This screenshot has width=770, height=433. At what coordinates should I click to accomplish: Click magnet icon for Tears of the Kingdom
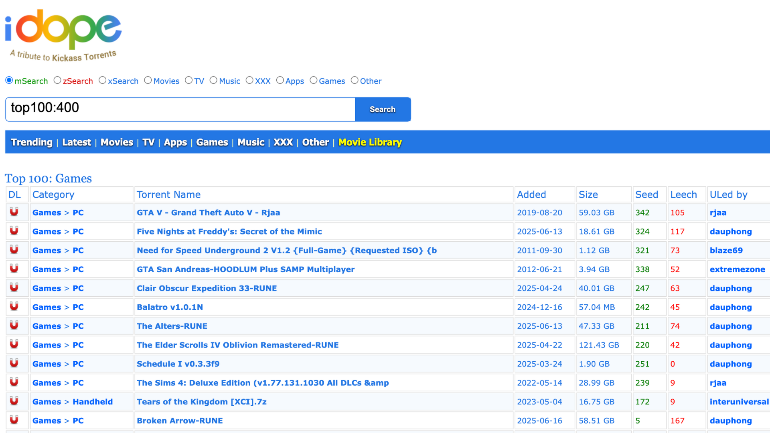(x=14, y=401)
